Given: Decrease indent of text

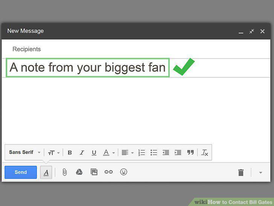Looking at the screenshot, I should [166, 152].
